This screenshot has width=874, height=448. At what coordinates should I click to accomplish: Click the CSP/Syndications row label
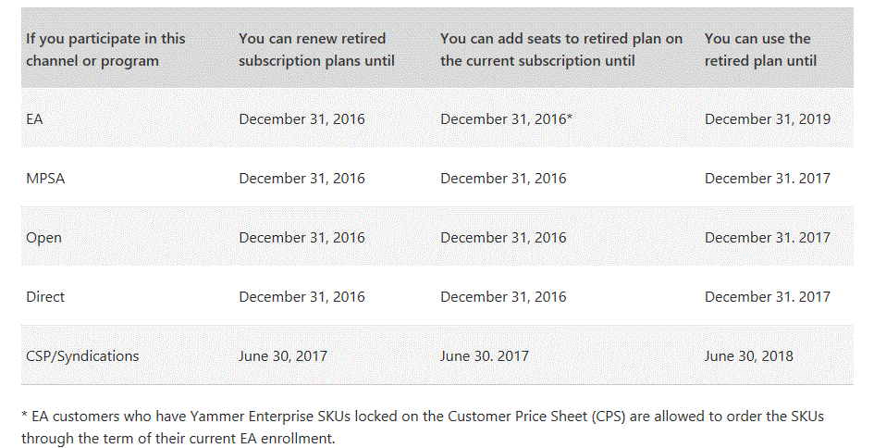coord(82,355)
